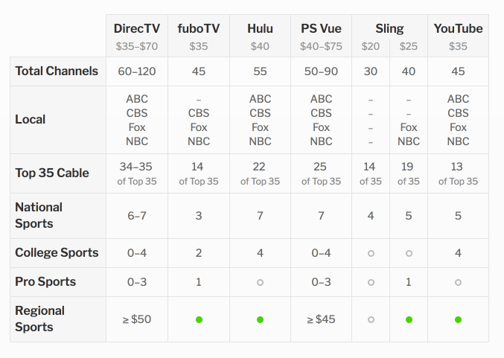
Task: Click the empty circle for Sling $25 College Sports
Action: pos(409,253)
